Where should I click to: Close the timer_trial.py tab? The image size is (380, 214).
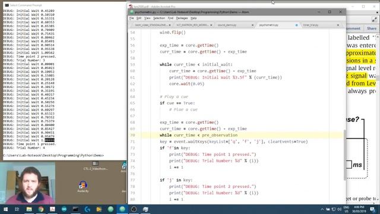point(338,25)
